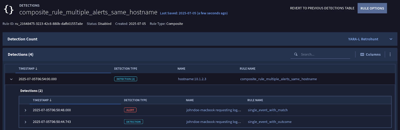Image resolution: width=400 pixels, height=130 pixels.
Task: Click the Rule Type: Composite text
Action: click(x=166, y=24)
